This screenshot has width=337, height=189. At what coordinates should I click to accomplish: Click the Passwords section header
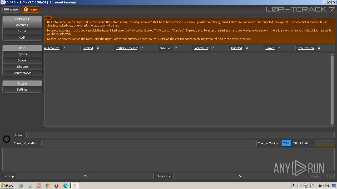22,19
